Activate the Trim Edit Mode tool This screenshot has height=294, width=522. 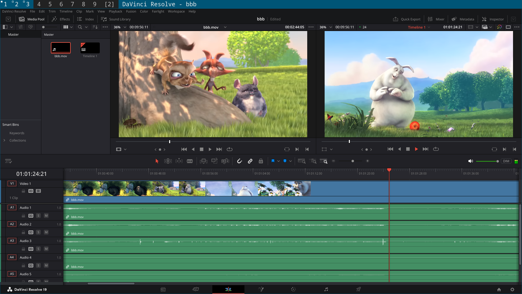(x=168, y=161)
